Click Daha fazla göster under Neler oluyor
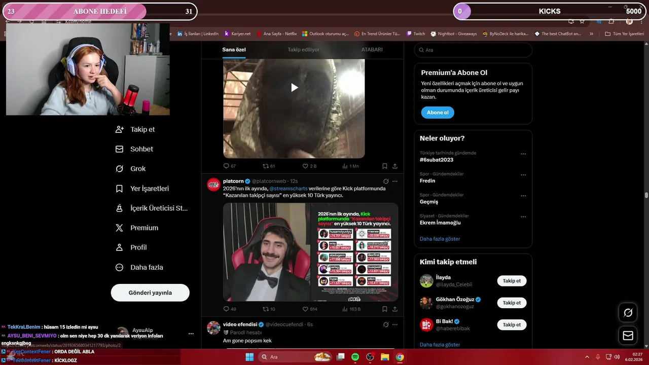 440,239
